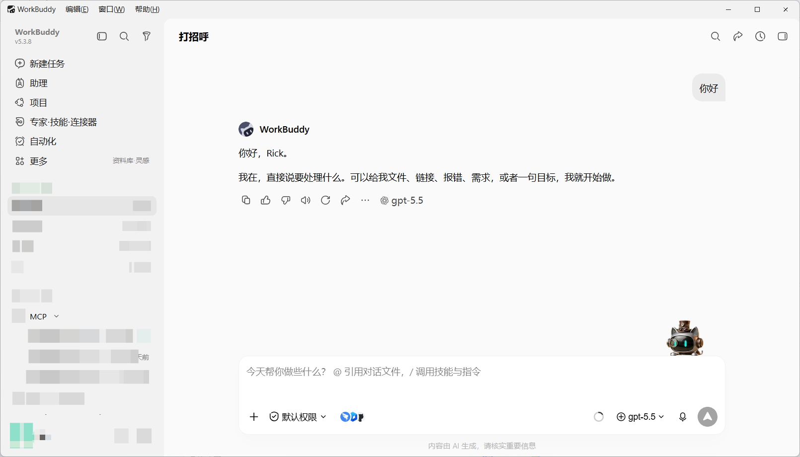This screenshot has width=800, height=457.
Task: Open the 资料库·灵感 shortcut
Action: (131, 160)
